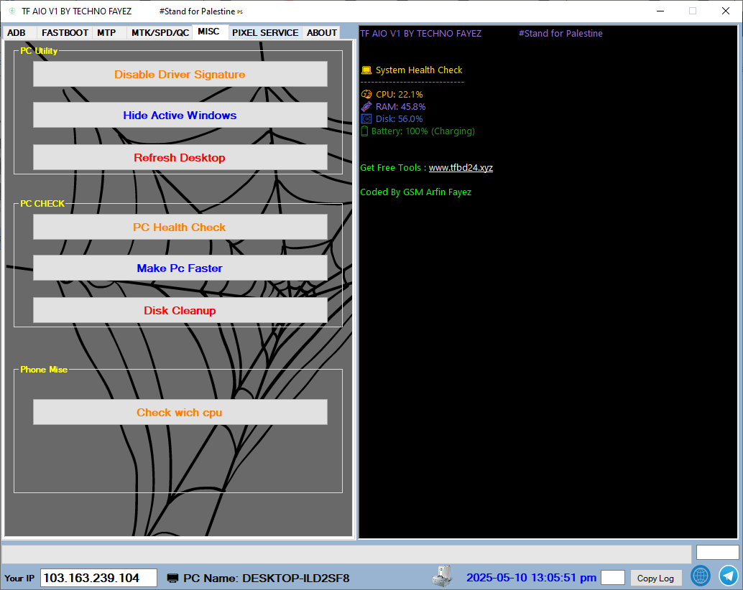Open the www.tfbd24.xyz link

[461, 168]
